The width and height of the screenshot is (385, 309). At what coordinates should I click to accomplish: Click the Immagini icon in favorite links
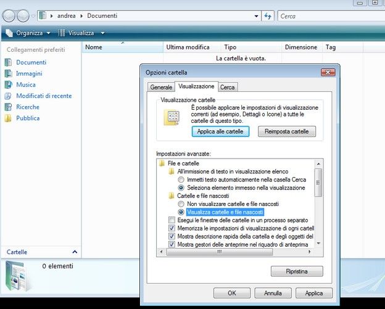[x=8, y=73]
